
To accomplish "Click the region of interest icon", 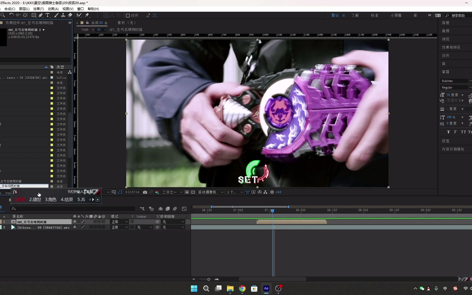I will (187, 192).
